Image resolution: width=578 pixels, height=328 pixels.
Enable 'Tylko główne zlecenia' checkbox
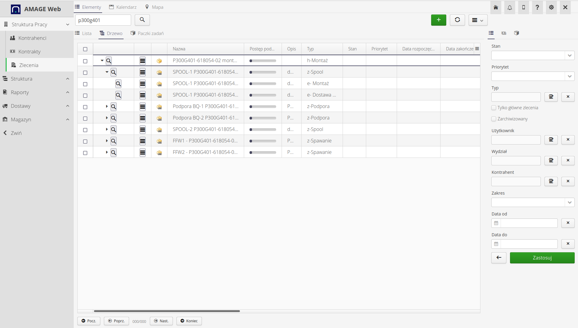(x=494, y=108)
